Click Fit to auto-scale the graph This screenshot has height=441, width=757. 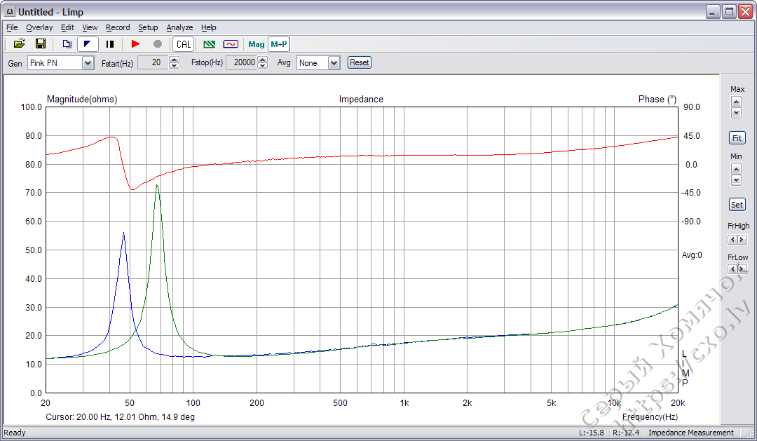(737, 137)
